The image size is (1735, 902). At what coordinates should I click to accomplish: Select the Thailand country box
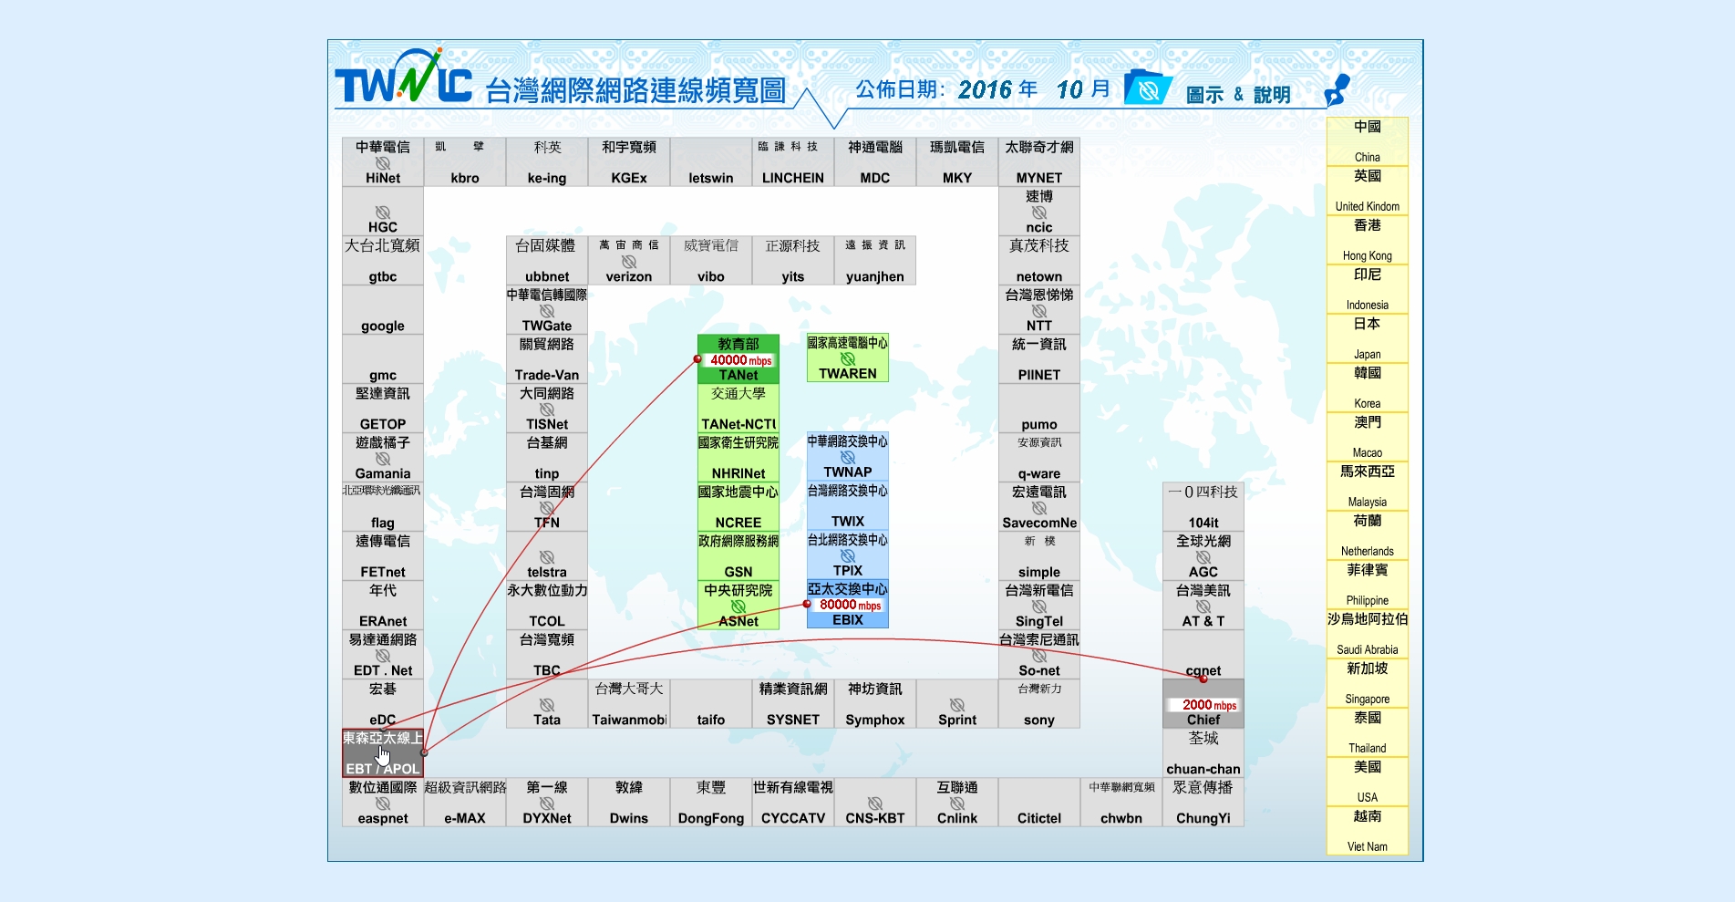(1368, 732)
